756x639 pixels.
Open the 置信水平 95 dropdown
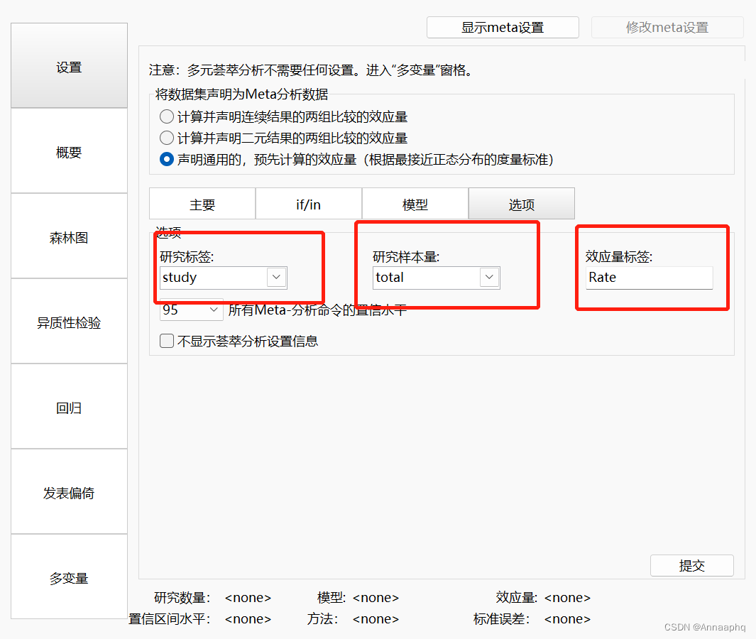tap(213, 310)
